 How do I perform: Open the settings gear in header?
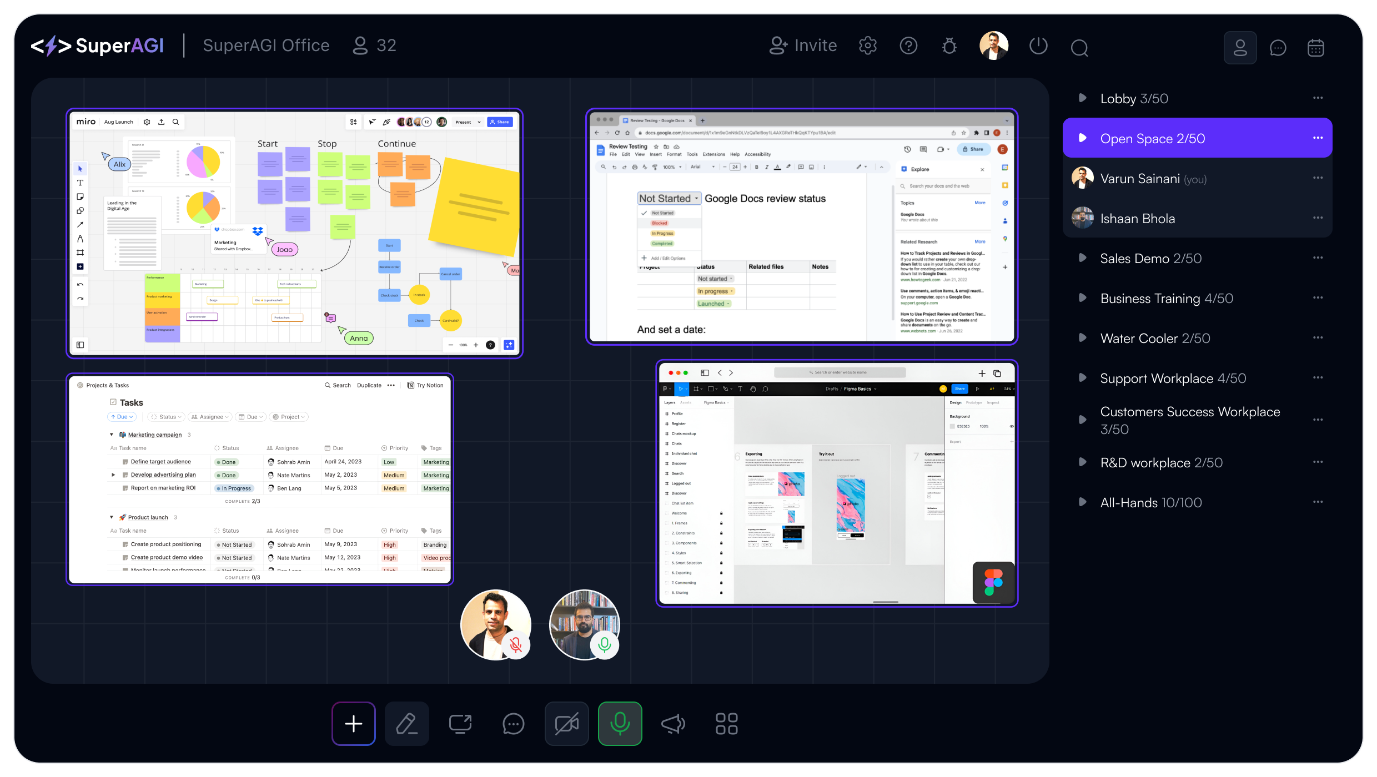(868, 46)
